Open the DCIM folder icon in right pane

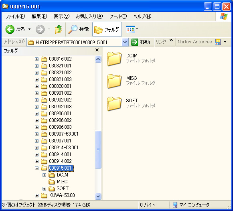[114, 59]
